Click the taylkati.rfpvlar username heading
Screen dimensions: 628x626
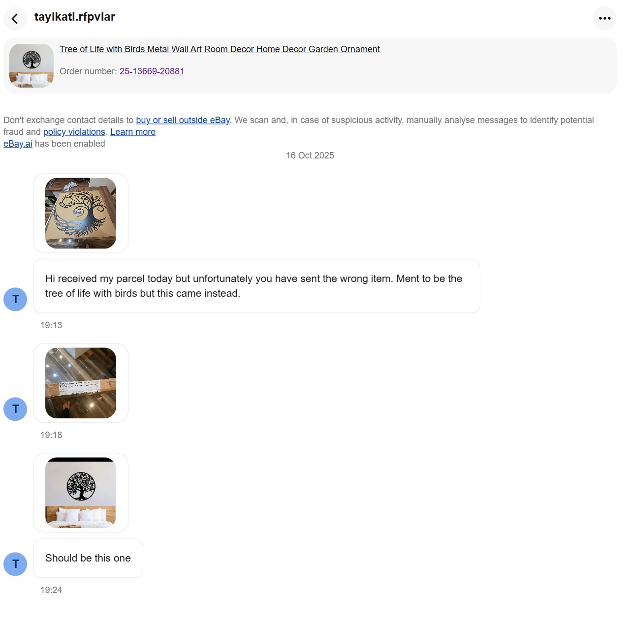(x=75, y=17)
